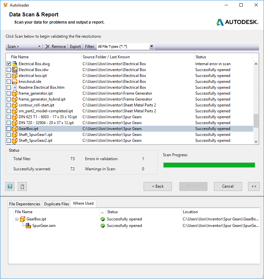This screenshot has width=264, height=279.
Task: Check the Readme Electrical Box.htm checkbox
Action: (x=9, y=87)
